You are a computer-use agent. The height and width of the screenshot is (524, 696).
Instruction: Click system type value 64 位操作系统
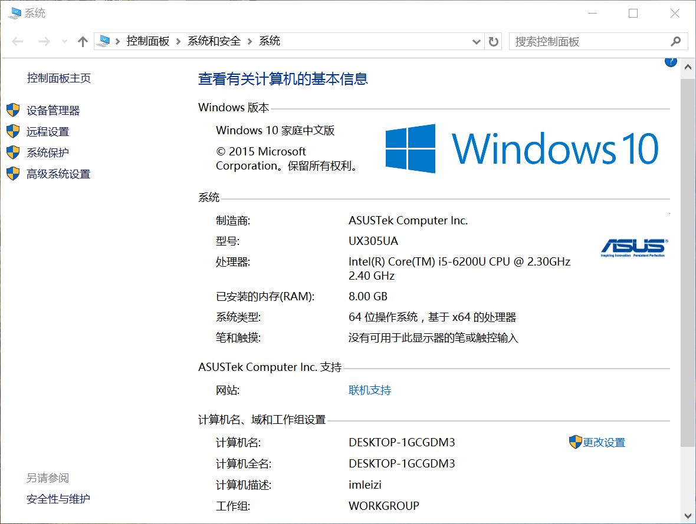[x=432, y=317]
